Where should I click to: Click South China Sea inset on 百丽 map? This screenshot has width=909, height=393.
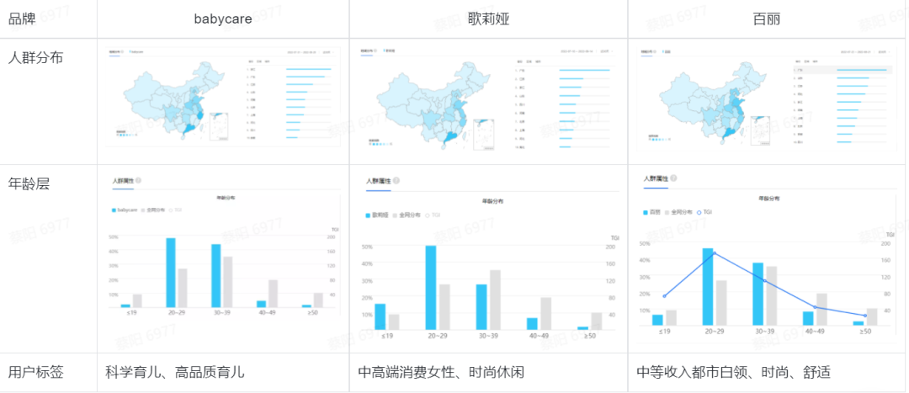click(760, 130)
